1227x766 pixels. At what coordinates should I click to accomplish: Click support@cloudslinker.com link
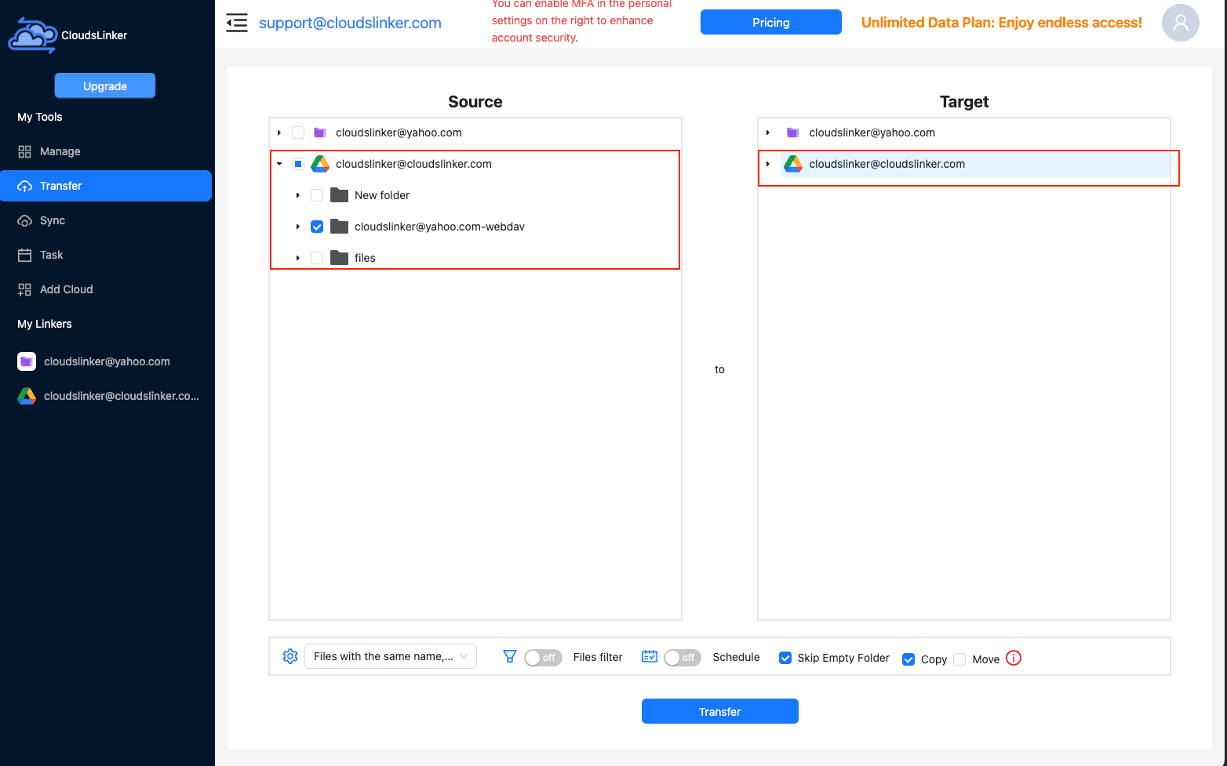[350, 23]
